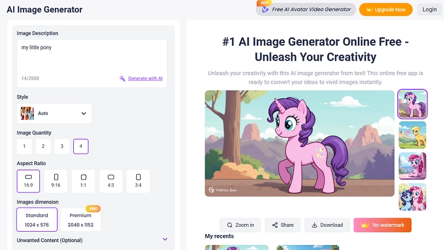Open the first My recents image

(236, 247)
